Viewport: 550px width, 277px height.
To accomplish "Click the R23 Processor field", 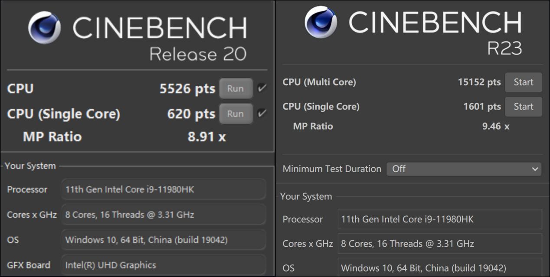I will [x=439, y=219].
